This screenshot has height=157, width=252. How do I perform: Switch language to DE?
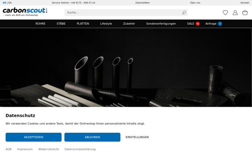tap(4, 3)
